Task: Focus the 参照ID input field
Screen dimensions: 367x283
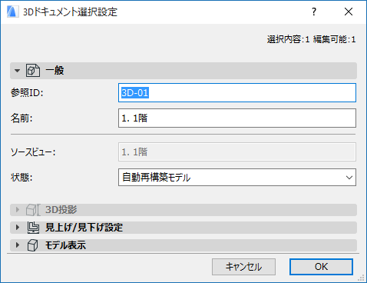Action: (237, 93)
